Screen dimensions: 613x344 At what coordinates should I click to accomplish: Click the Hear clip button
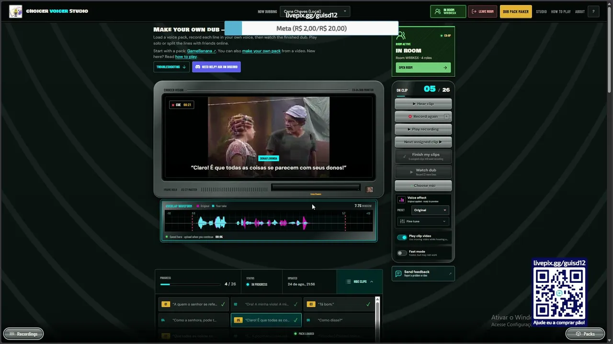(423, 104)
